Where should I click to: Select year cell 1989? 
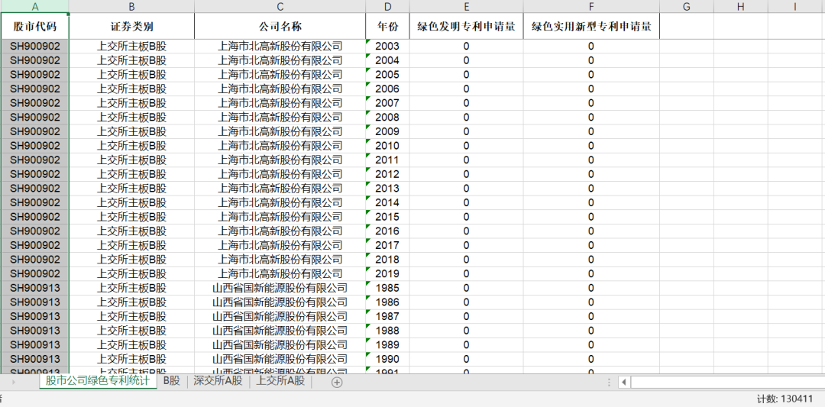(388, 344)
